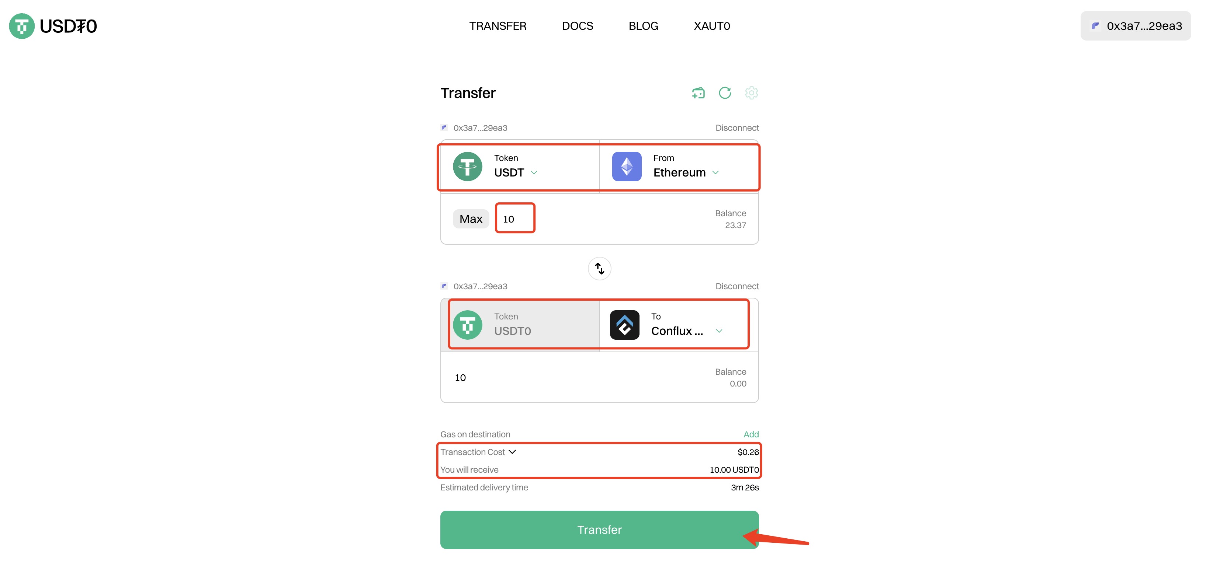The image size is (1206, 563).
Task: Click Add for gas on destination
Action: (751, 434)
